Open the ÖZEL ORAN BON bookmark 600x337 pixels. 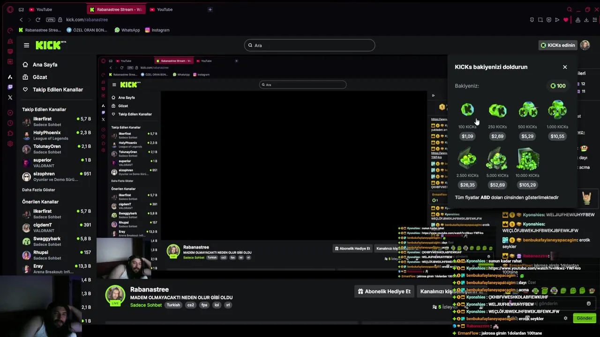coord(87,30)
